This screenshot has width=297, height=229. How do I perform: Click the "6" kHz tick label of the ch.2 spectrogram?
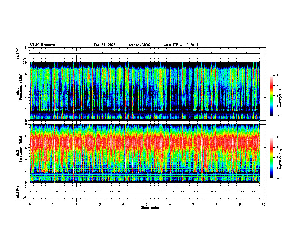pyautogui.click(x=26, y=148)
